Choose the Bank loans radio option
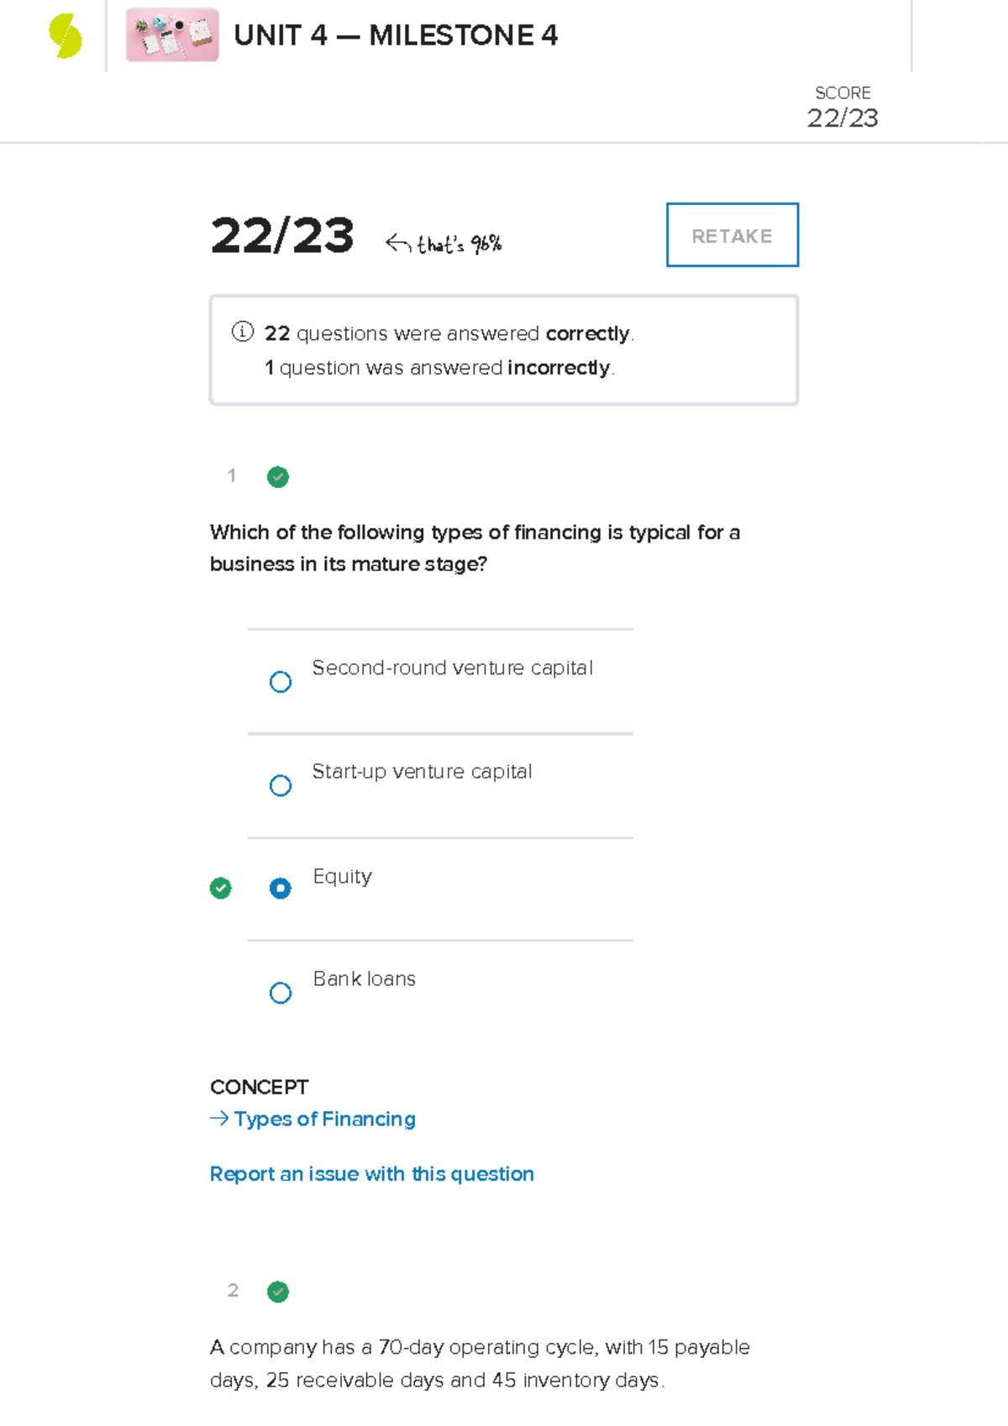Viewport: 1008px width, 1426px height. pos(281,993)
